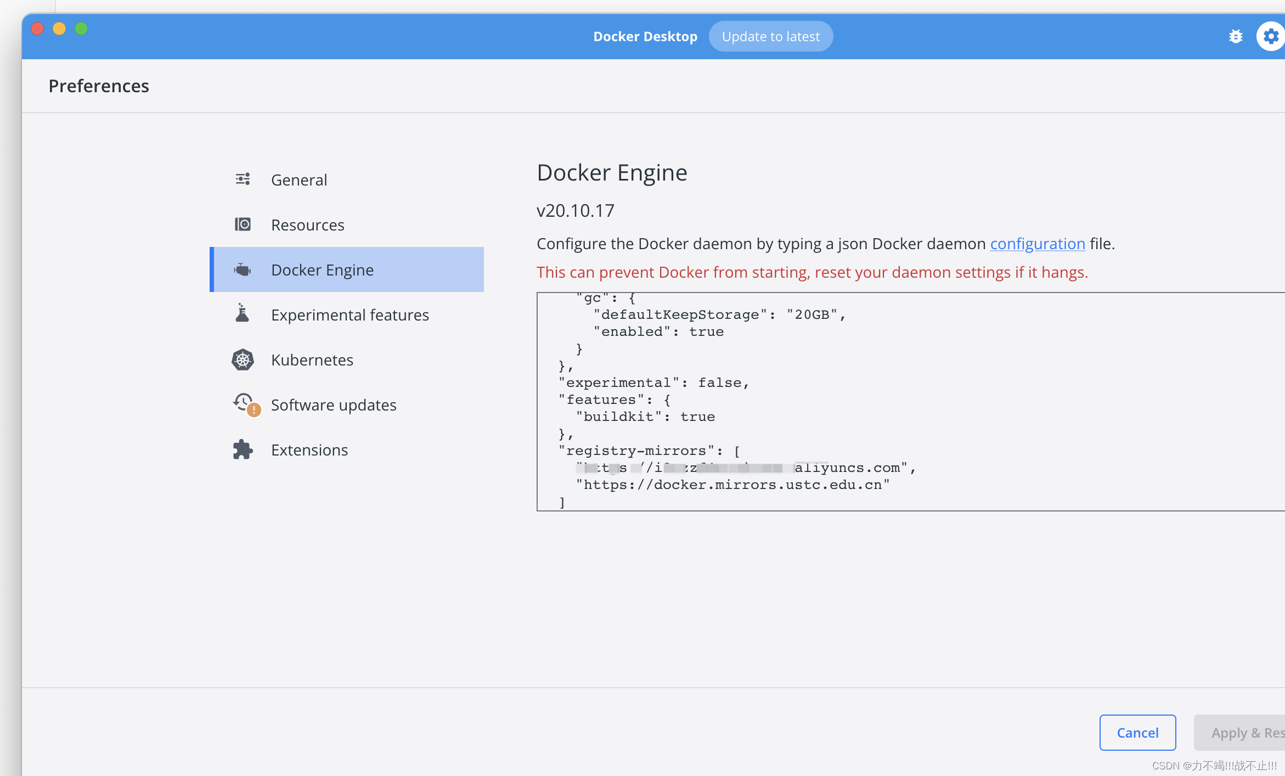1285x776 pixels.
Task: Click the Experimental features flask icon
Action: click(x=242, y=313)
